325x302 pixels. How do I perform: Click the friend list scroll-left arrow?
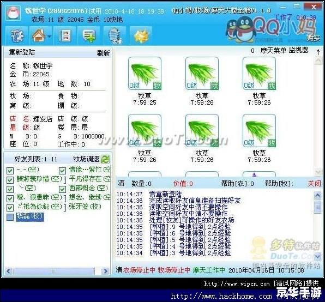(8, 271)
